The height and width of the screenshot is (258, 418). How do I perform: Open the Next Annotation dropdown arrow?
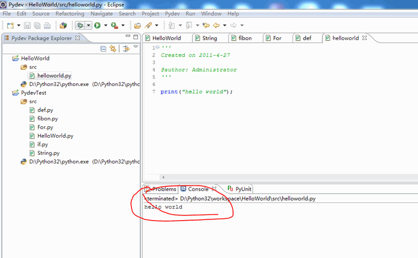180,26
